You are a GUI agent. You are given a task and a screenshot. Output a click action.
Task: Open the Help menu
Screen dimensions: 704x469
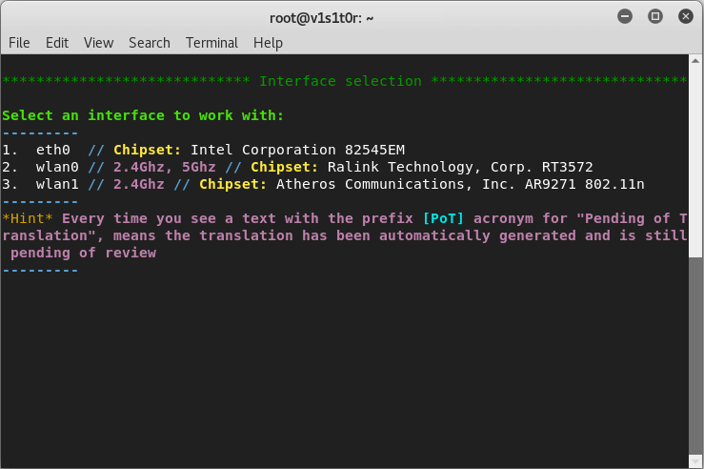268,43
